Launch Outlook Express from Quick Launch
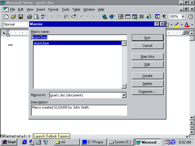The width and height of the screenshot is (195, 146). pyautogui.click(x=31, y=142)
